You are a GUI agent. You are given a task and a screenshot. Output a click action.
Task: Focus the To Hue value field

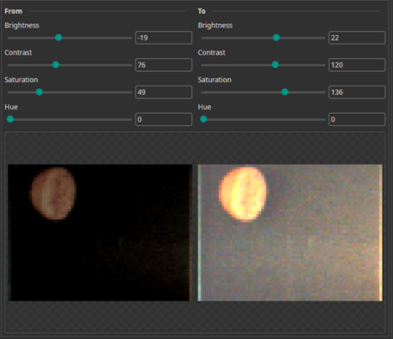357,119
